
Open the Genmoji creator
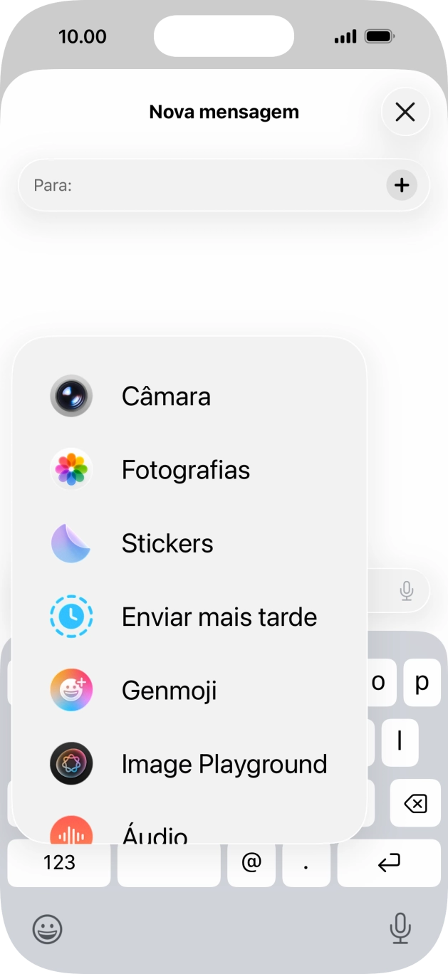(169, 690)
